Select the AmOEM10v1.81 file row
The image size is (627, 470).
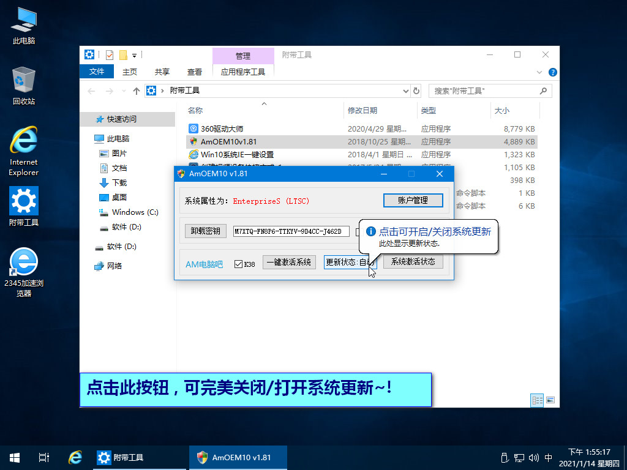(x=362, y=141)
